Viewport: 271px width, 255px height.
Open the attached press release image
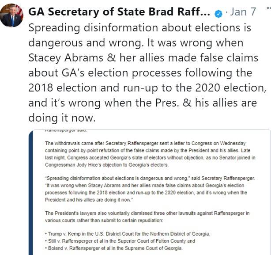coord(150,192)
